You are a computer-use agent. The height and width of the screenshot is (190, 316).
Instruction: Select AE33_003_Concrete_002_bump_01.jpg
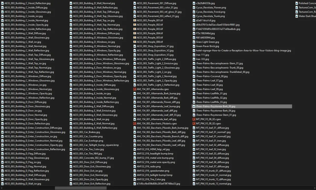tap(93, 158)
